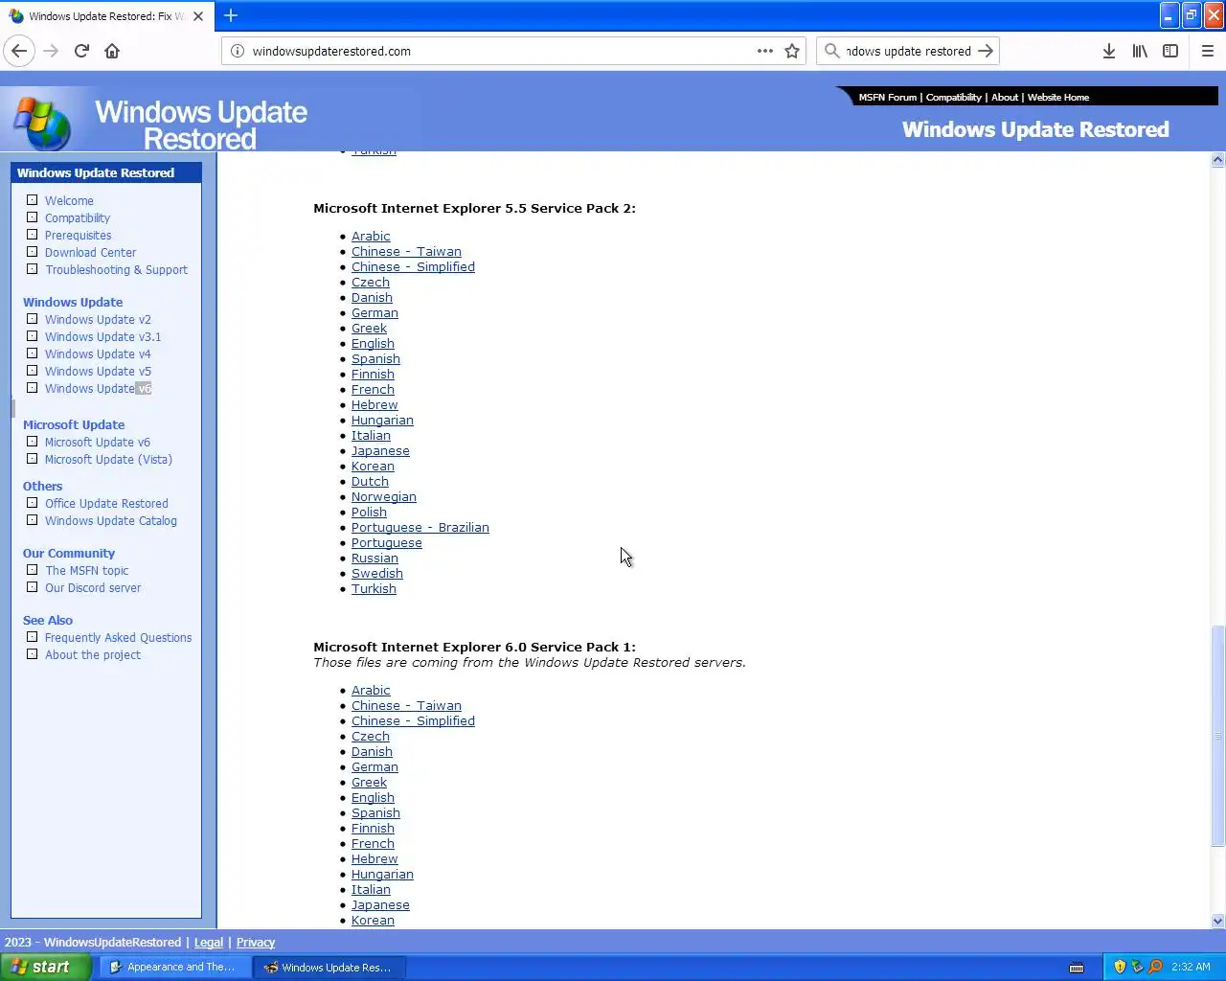1226x981 pixels.
Task: Open Download Center sidebar link
Action: click(x=90, y=253)
